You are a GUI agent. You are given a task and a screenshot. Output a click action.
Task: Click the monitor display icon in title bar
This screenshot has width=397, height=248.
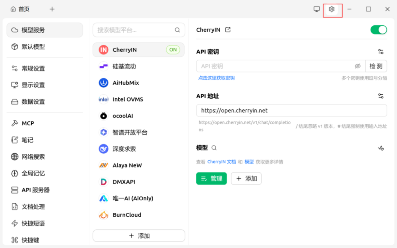tap(316, 9)
